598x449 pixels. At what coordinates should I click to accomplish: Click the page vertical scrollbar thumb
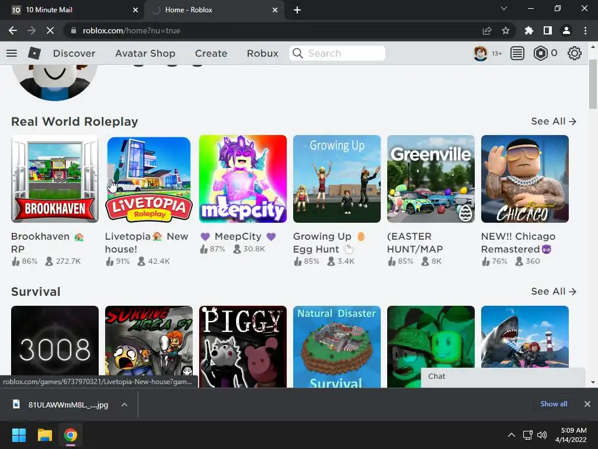pos(593,84)
